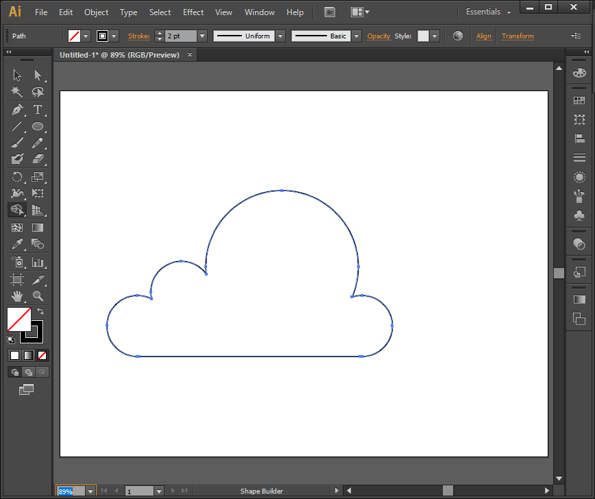Select the Artboard tool
Screen dimensions: 595x499
point(17,280)
